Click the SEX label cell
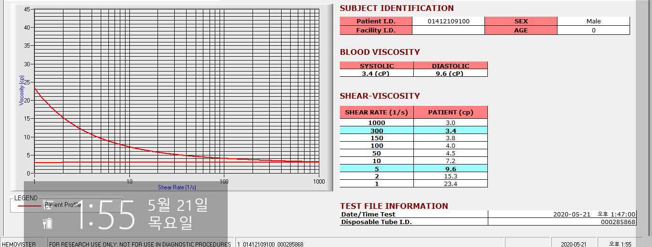652x247 pixels. [x=521, y=21]
